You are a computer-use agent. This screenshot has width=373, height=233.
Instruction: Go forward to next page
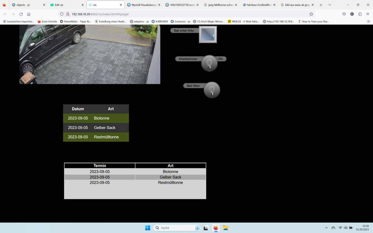[13, 14]
